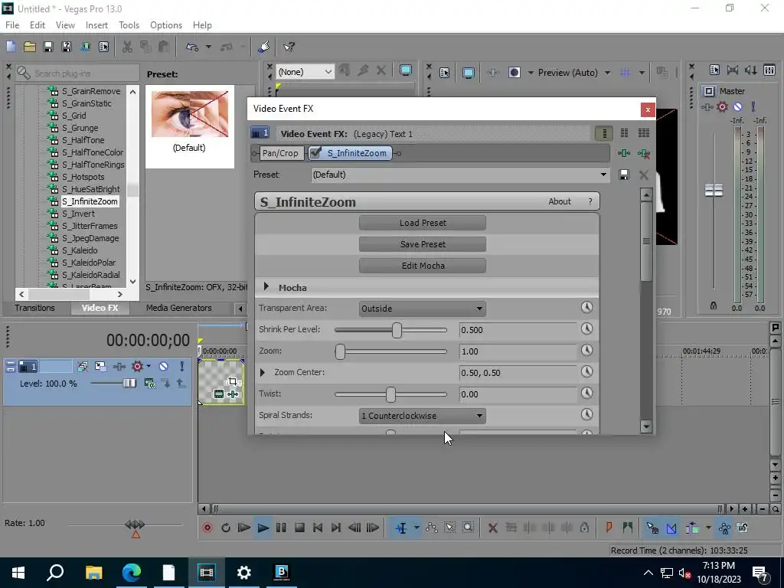Open the Options menu
The width and height of the screenshot is (784, 588).
[x=166, y=25]
